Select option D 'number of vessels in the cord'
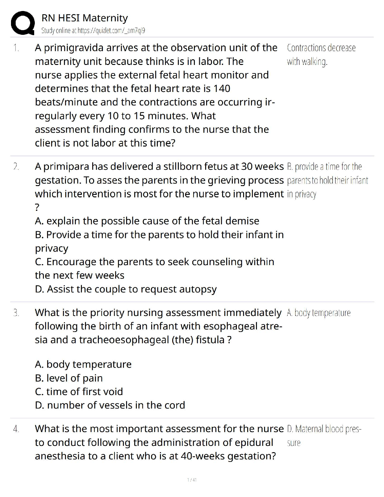 point(110,405)
